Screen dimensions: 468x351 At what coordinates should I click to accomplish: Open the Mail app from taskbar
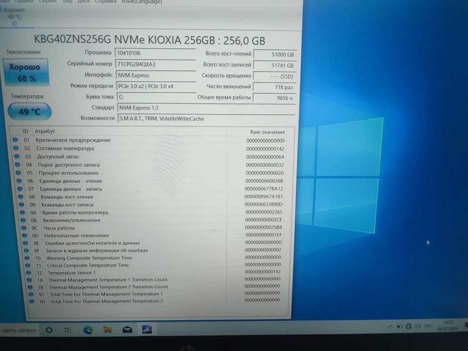127,330
